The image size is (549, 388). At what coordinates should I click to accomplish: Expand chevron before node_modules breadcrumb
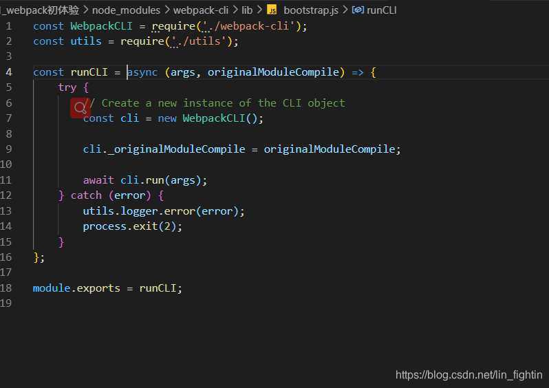tap(86, 10)
